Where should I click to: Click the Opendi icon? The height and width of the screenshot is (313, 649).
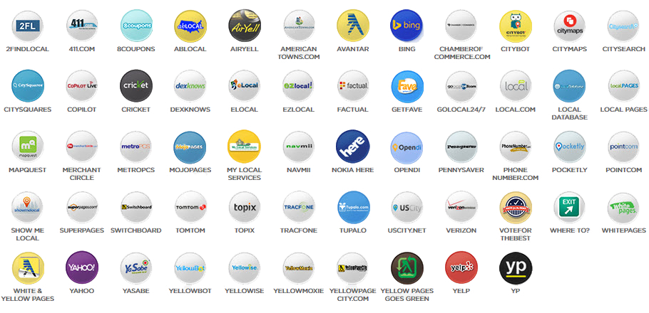pos(407,147)
